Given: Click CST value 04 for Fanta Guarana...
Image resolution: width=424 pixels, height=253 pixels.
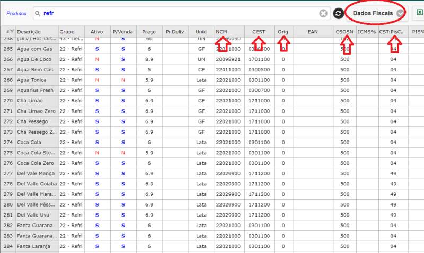Looking at the screenshot, I should click(x=393, y=226).
